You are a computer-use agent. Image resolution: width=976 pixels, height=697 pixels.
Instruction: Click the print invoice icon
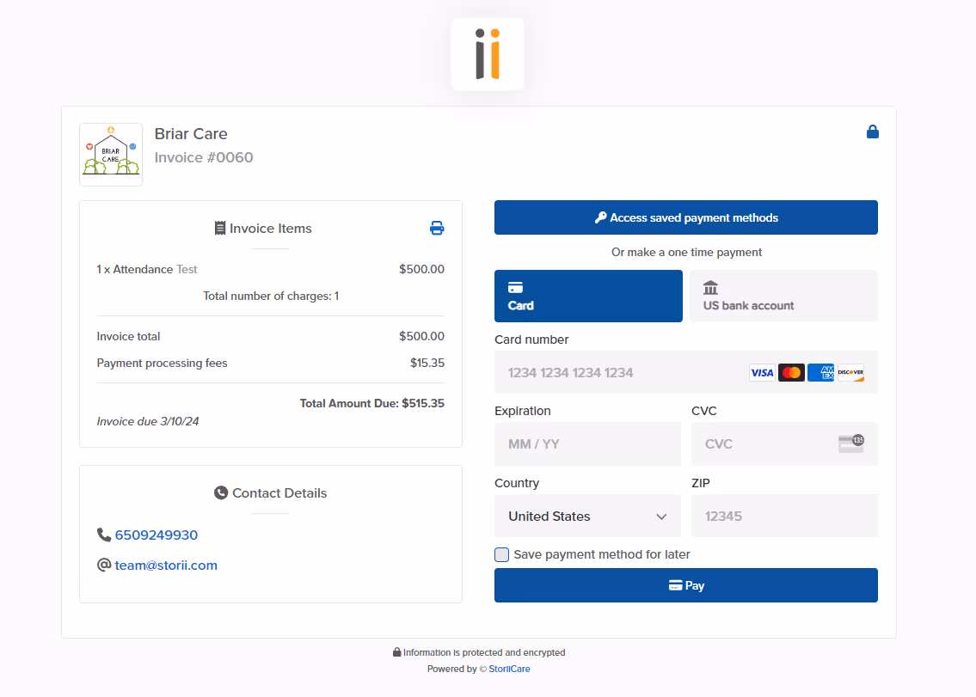tap(437, 229)
